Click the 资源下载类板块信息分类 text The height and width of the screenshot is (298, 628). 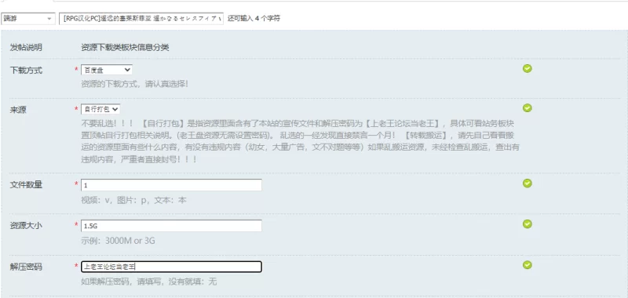125,48
